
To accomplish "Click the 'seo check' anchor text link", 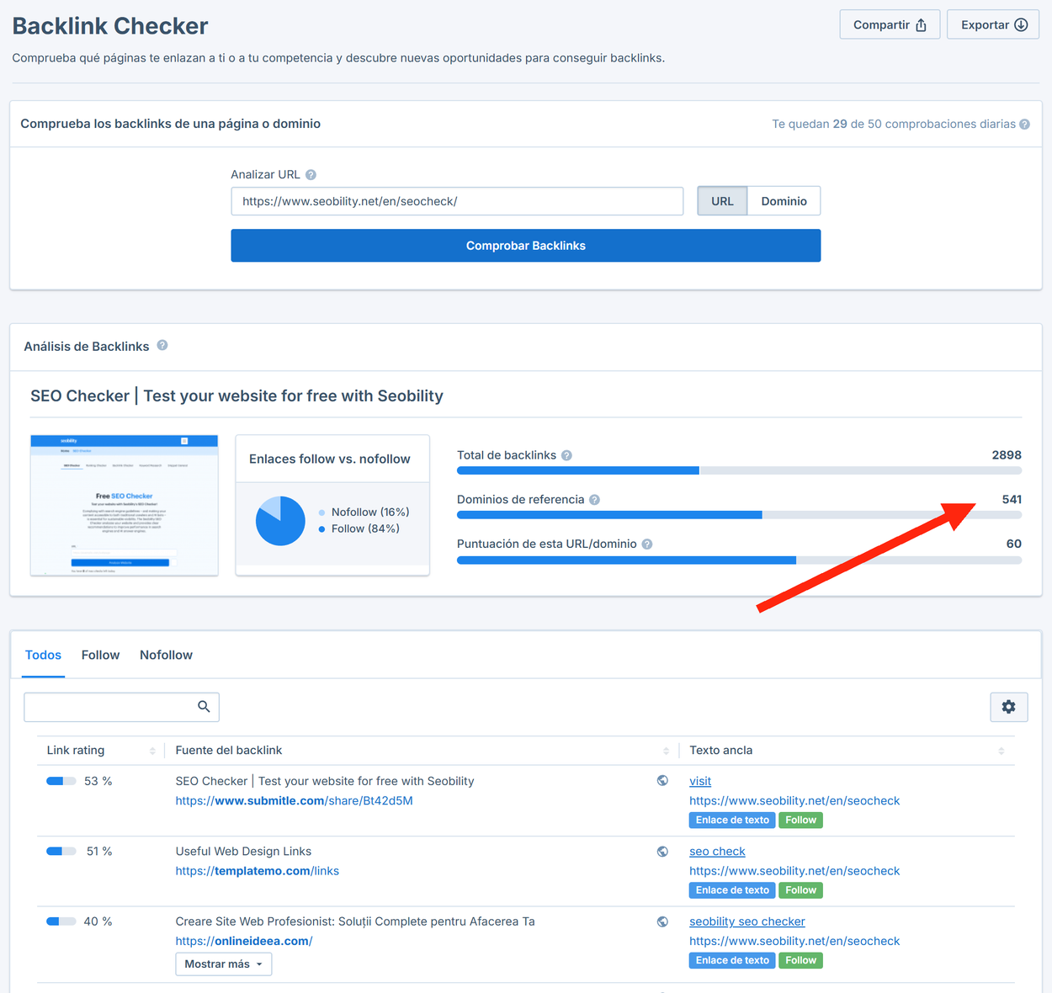I will tap(717, 852).
